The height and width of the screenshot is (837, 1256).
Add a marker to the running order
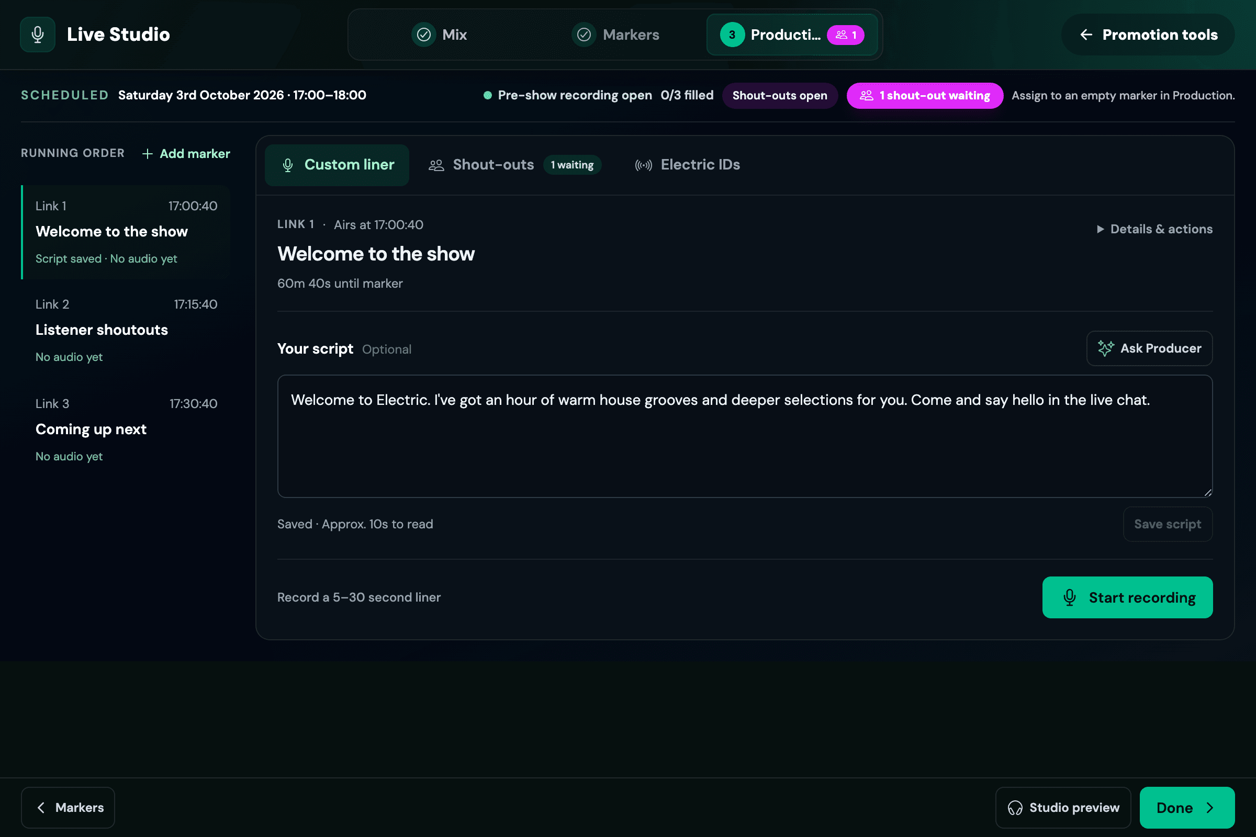point(186,154)
